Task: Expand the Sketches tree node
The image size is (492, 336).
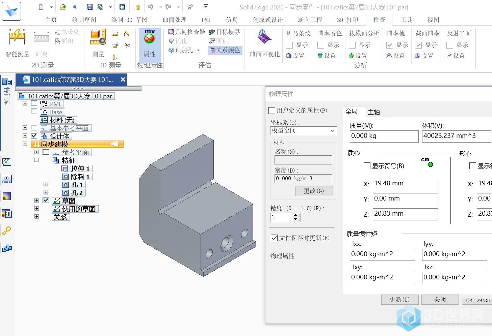Action: point(36,201)
